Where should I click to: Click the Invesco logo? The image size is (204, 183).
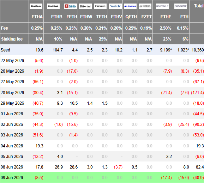click(130, 6)
